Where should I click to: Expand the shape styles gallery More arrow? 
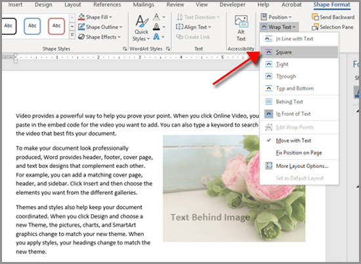pos(72,35)
